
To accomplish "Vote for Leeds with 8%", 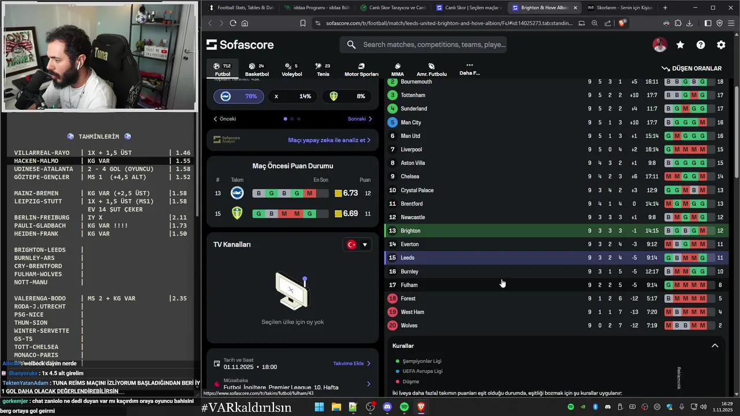I will click(346, 96).
